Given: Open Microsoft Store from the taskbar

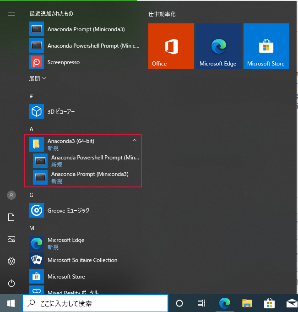Looking at the screenshot, I should (x=269, y=303).
